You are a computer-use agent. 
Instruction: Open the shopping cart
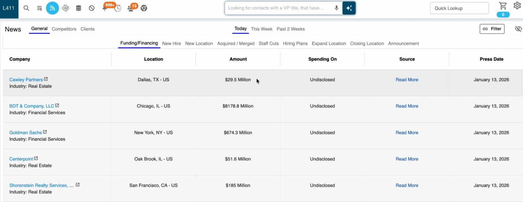(x=503, y=6)
